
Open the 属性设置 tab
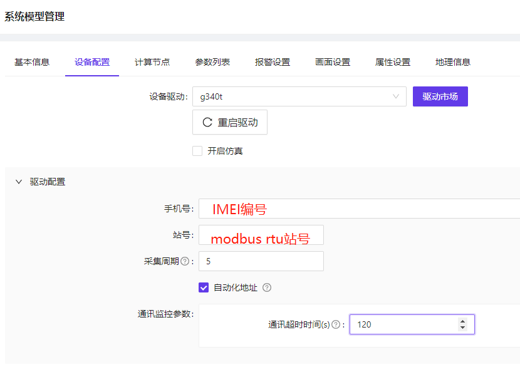coord(393,62)
